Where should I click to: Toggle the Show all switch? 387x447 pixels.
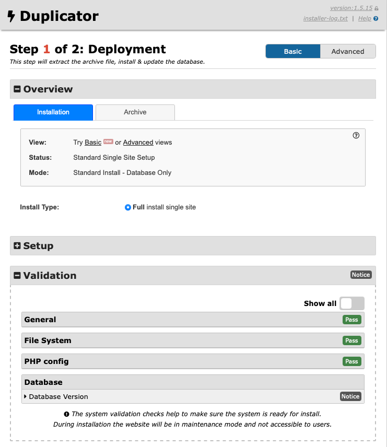coord(351,303)
